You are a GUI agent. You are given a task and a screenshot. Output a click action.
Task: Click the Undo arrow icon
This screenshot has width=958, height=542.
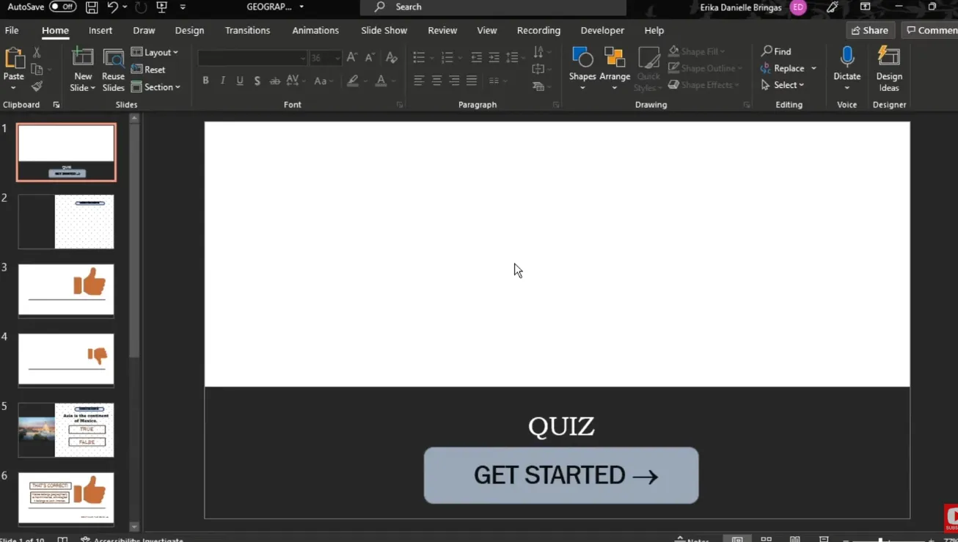[112, 7]
